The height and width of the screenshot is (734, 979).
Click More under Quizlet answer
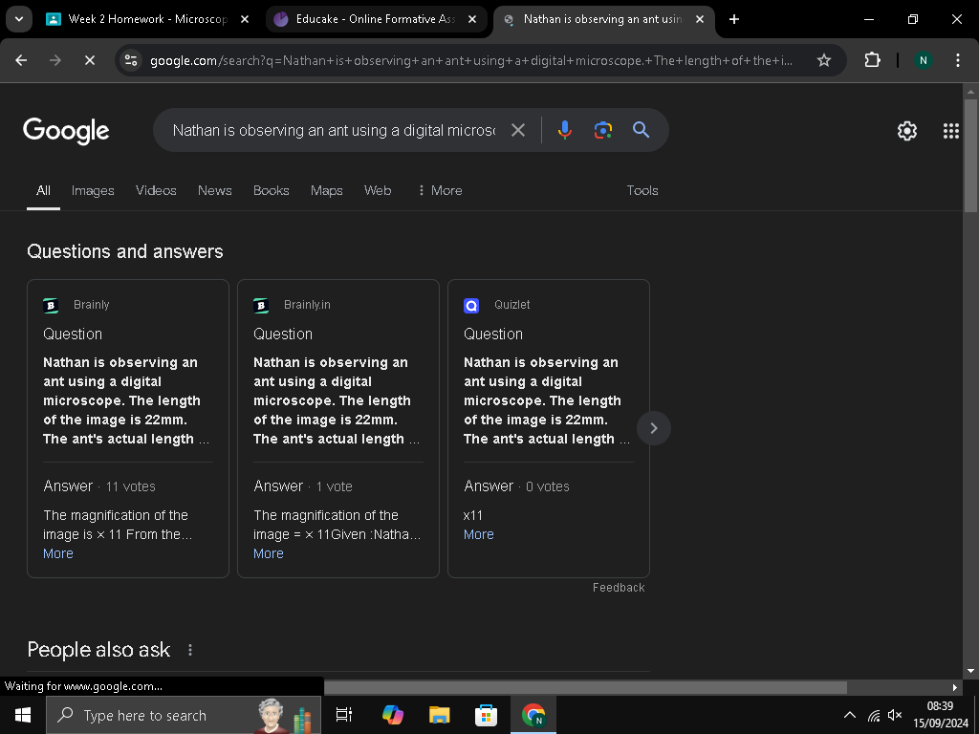pos(479,534)
